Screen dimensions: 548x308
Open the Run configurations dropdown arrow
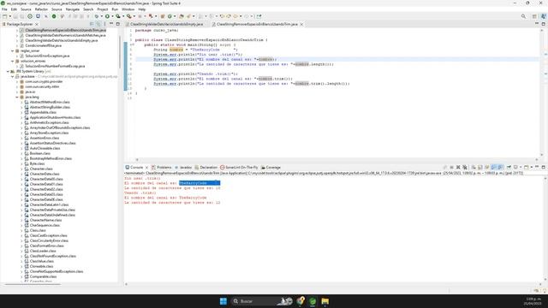[x=112, y=16]
